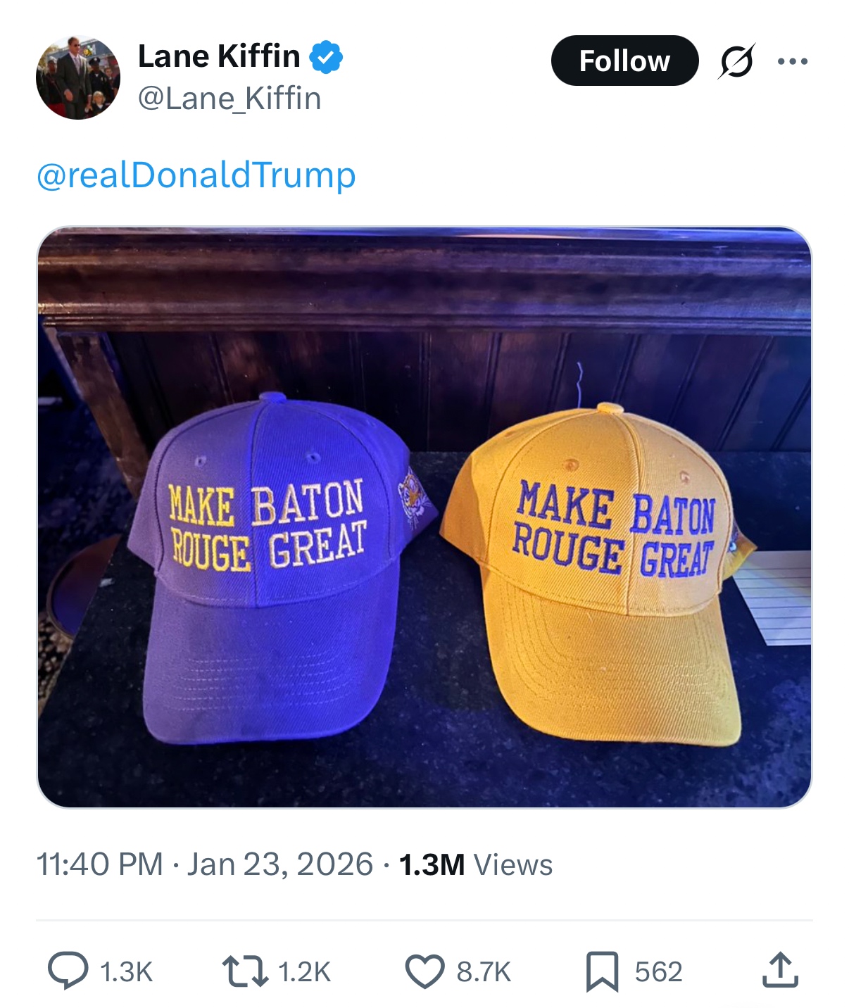Image resolution: width=849 pixels, height=1008 pixels.
Task: Open Lane Kiffin's profile picture
Action: click(77, 77)
